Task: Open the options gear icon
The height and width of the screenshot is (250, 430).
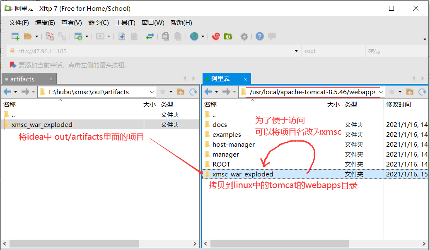Action: (244, 36)
